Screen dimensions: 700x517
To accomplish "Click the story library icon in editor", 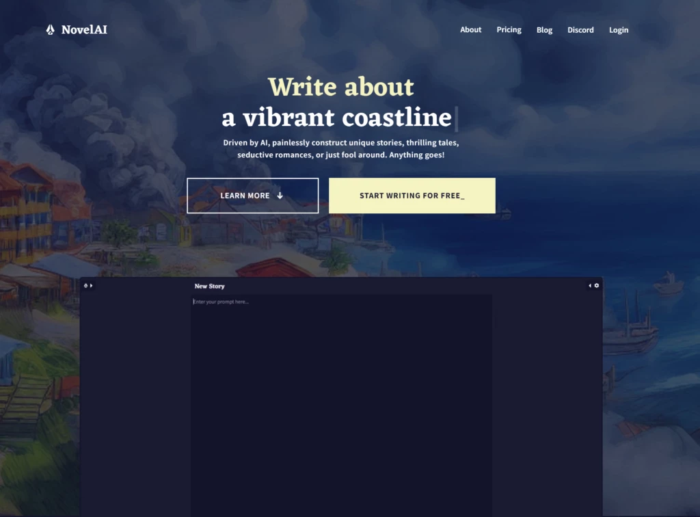I will coord(85,285).
